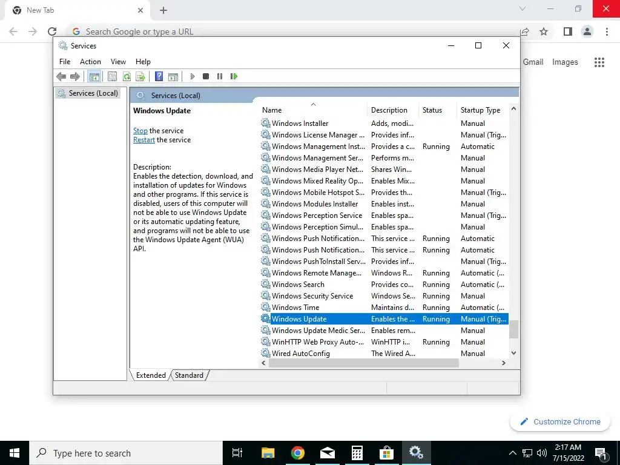Click the Customize Chrome button
Image resolution: width=620 pixels, height=465 pixels.
pyautogui.click(x=560, y=421)
